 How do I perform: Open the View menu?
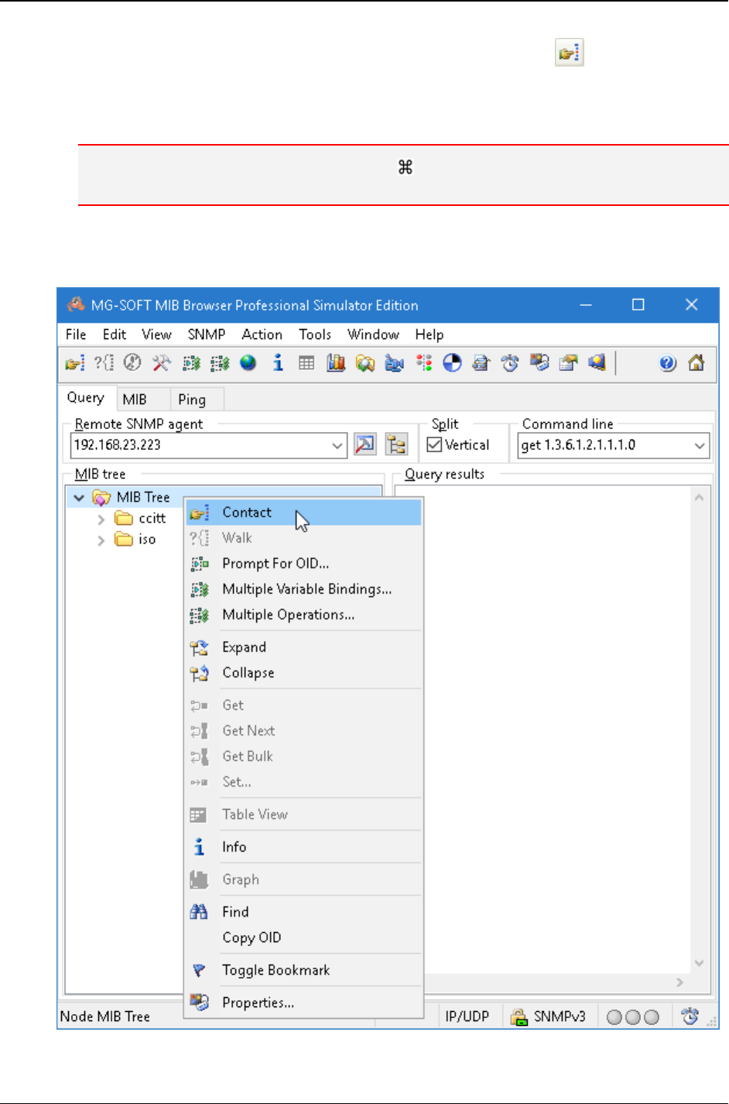156,334
